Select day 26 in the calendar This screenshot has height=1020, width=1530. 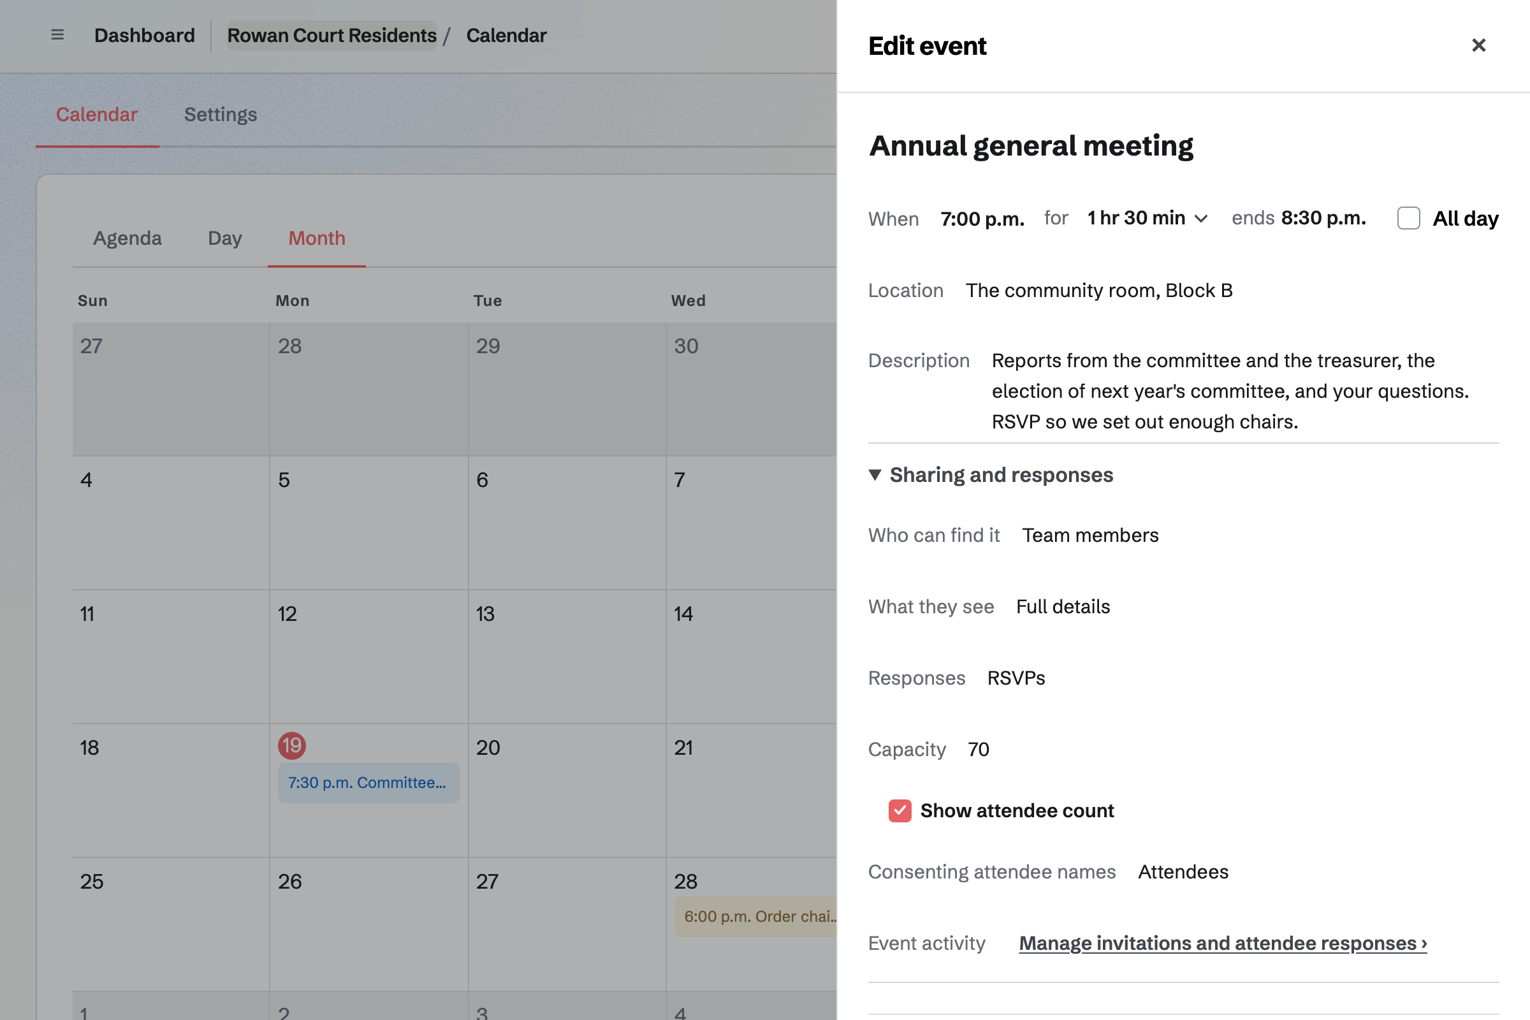click(289, 882)
